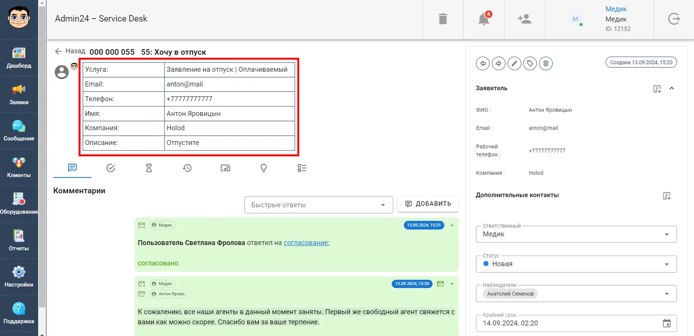Open the calendar picker for Крайний срок
This screenshot has height=336, width=694.
[666, 323]
